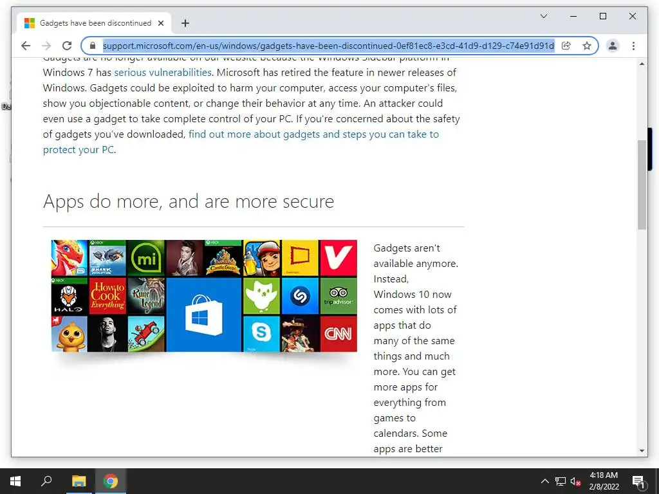The height and width of the screenshot is (494, 659).
Task: Click the red dragon game tile
Action: pyautogui.click(x=70, y=258)
